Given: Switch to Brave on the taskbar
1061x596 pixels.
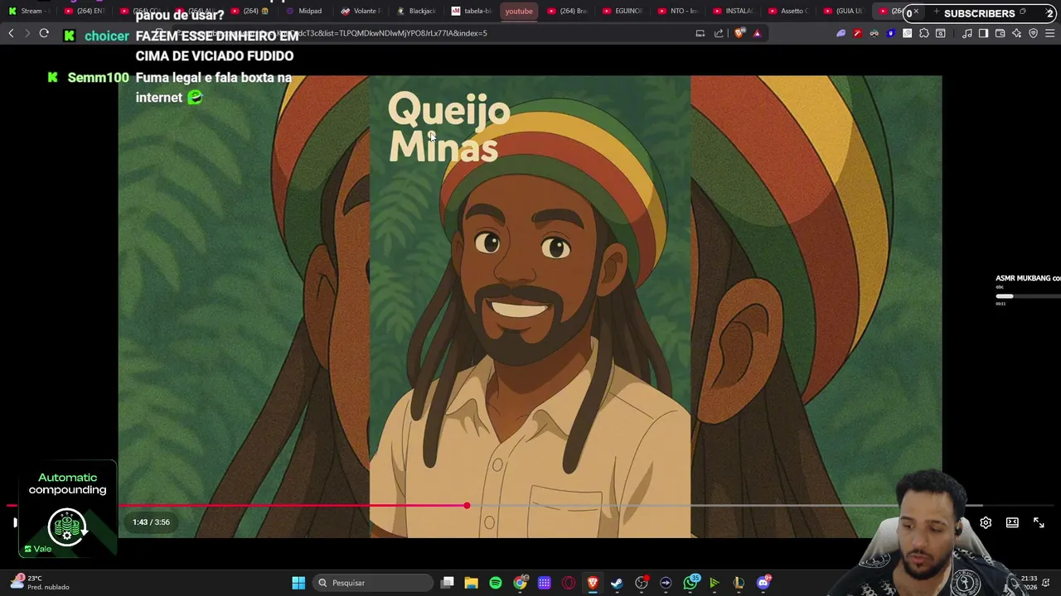Looking at the screenshot, I should (593, 583).
